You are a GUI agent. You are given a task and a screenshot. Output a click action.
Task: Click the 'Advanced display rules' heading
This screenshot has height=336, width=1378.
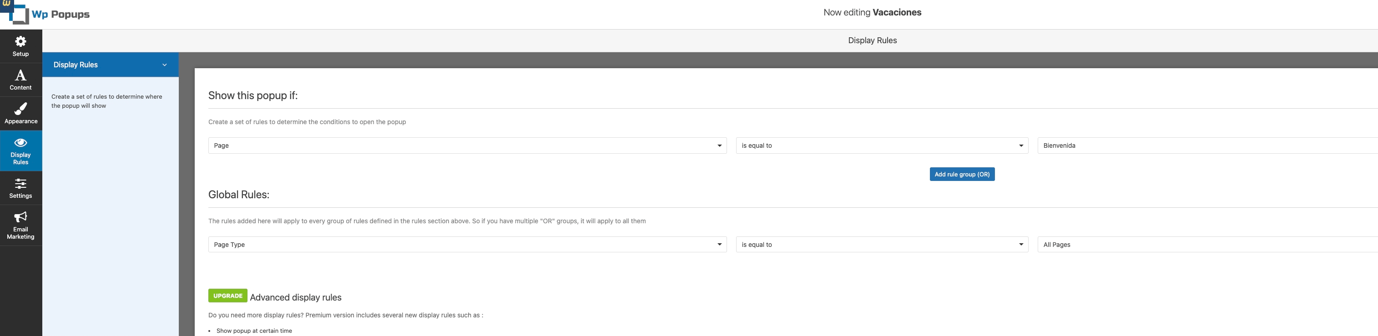(295, 297)
